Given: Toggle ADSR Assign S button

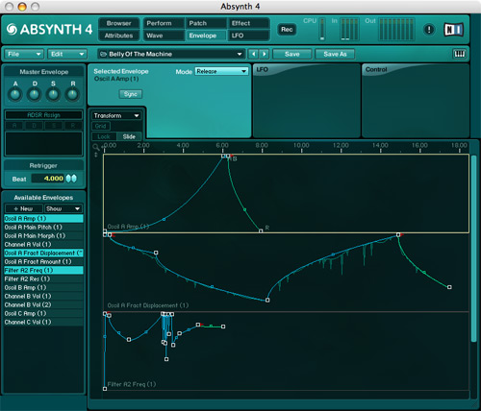Looking at the screenshot, I should pos(54,126).
